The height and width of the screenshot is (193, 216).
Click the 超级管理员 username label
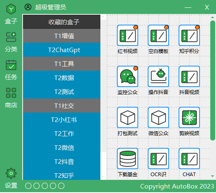coord(51,7)
